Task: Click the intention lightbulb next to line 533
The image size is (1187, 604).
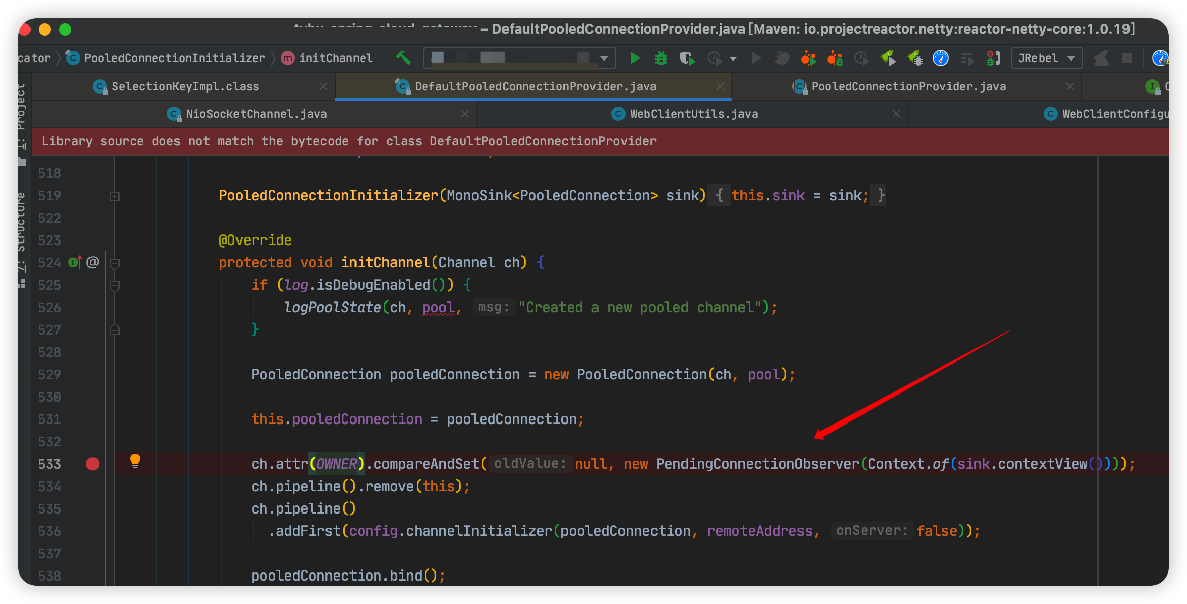Action: 135,462
